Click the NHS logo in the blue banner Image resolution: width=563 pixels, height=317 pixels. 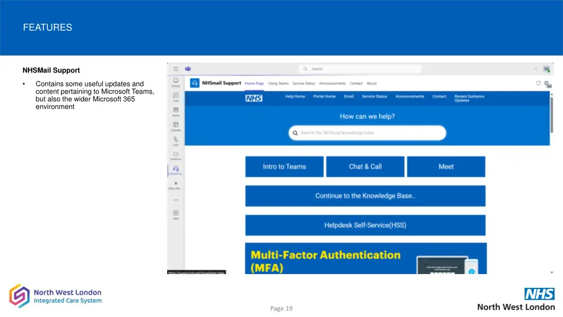[254, 98]
